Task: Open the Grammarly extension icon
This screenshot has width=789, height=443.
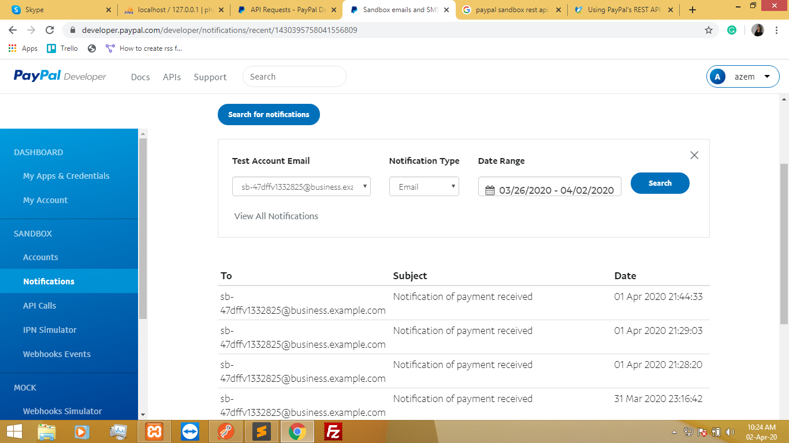Action: 732,30
